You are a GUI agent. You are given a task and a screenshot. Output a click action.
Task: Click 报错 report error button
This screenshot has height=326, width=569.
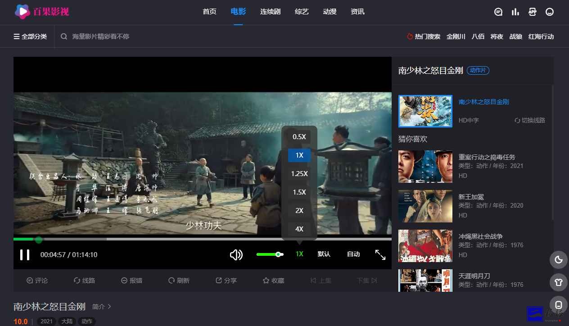tap(131, 281)
